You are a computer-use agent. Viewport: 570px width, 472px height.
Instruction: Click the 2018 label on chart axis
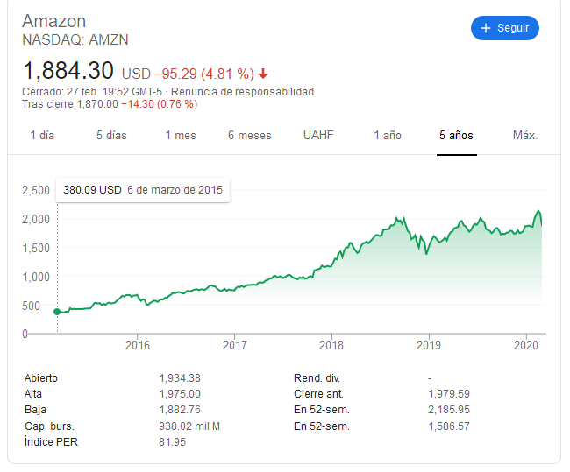pos(331,344)
